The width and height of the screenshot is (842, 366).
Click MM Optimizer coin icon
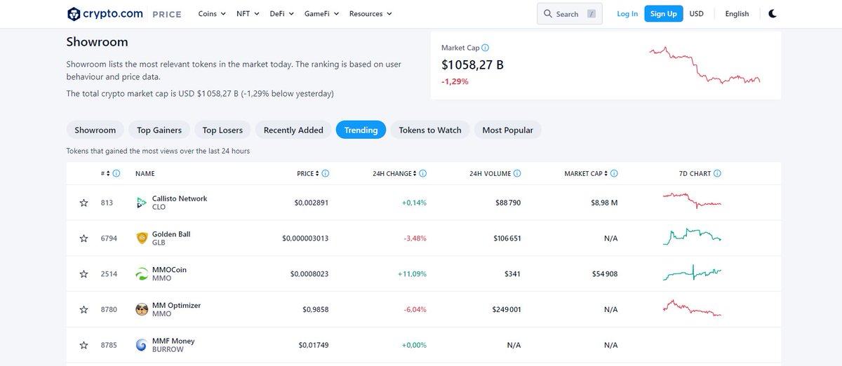tap(141, 309)
